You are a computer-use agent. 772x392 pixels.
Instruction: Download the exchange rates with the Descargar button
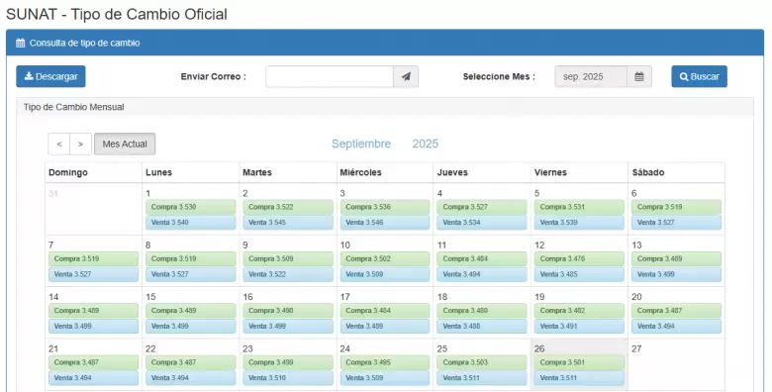50,76
